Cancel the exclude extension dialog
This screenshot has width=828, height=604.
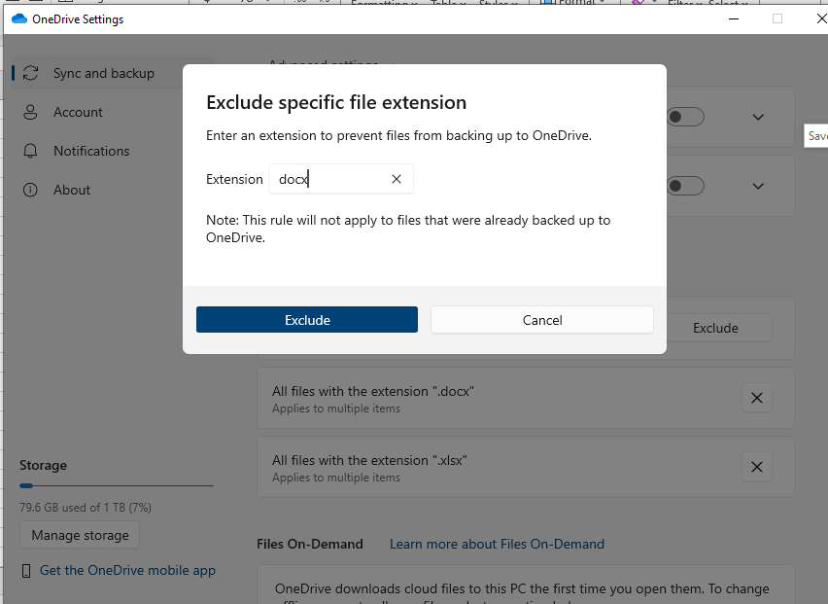point(541,320)
